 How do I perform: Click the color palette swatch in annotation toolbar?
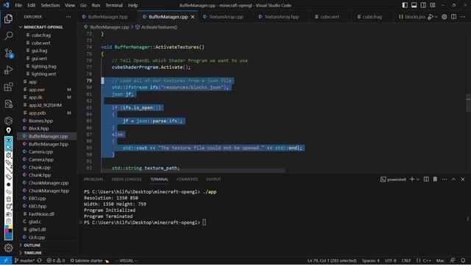8,229
